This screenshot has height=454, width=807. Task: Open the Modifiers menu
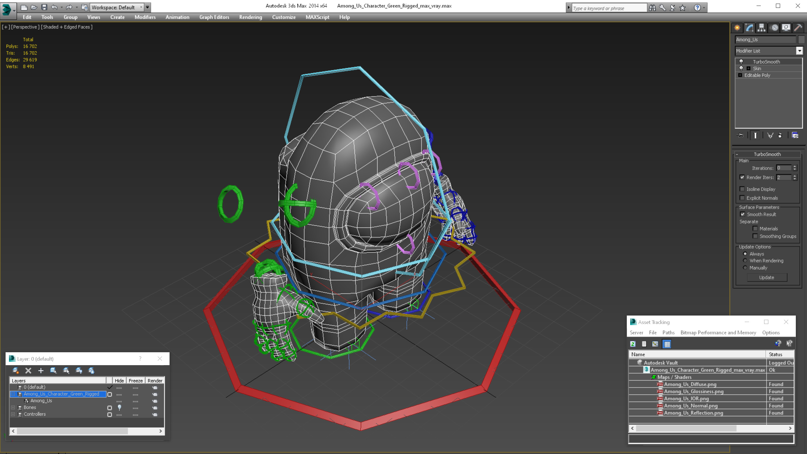pos(145,17)
